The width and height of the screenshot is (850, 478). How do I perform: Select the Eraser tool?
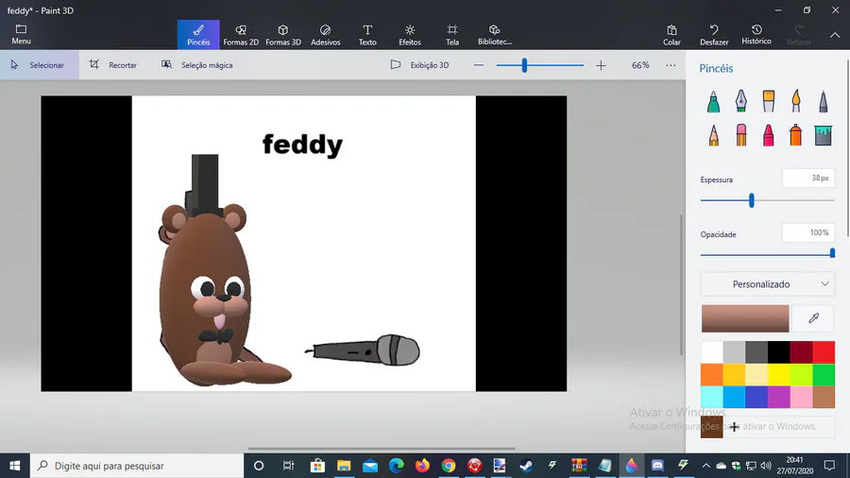(x=741, y=135)
